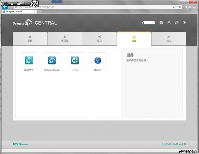199x154 pixels.
Task: Open the Seagate Media service
Action: point(52,60)
